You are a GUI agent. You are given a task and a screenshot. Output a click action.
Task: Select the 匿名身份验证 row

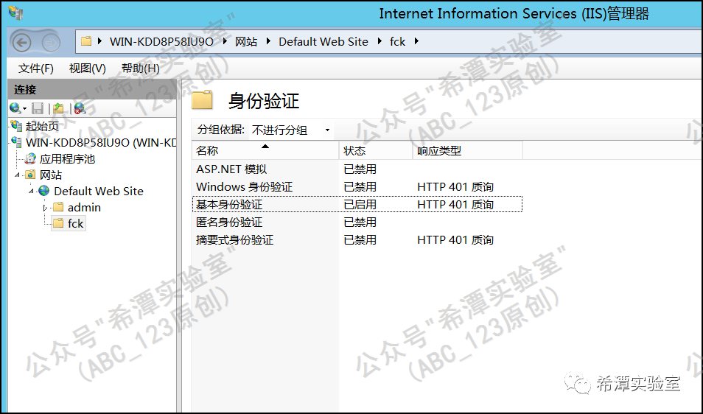click(357, 222)
